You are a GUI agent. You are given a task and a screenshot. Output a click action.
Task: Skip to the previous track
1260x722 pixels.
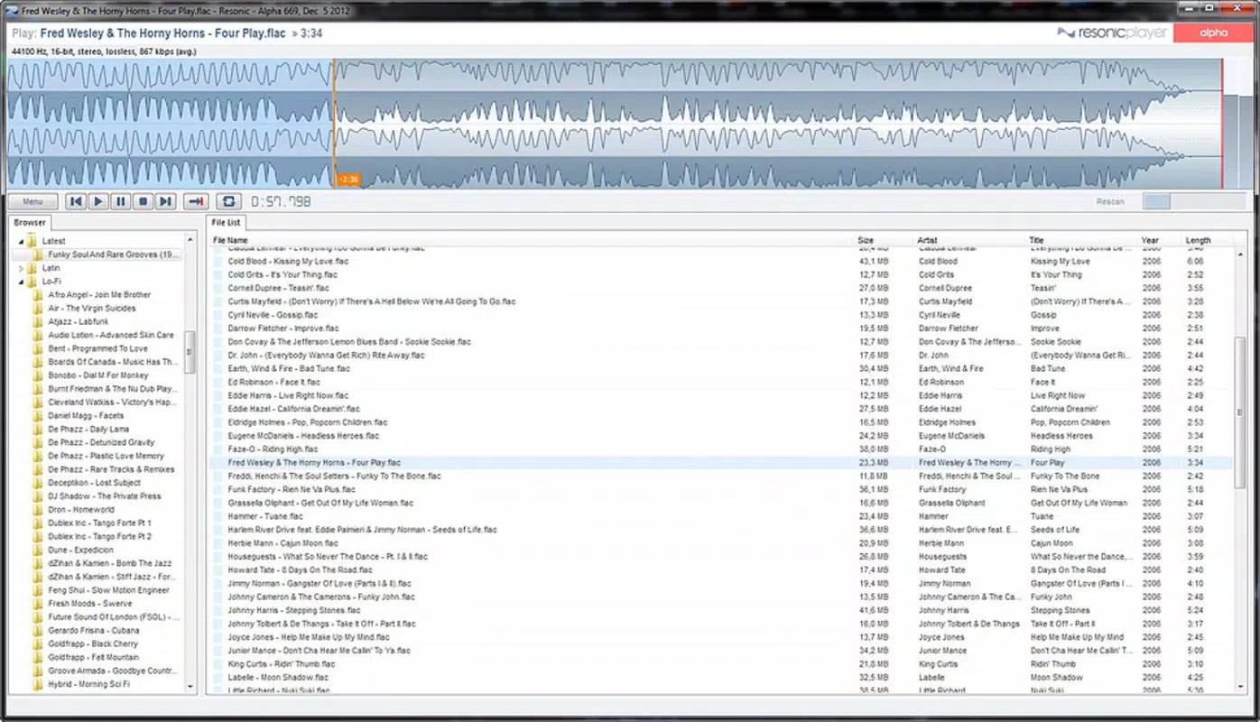(76, 201)
